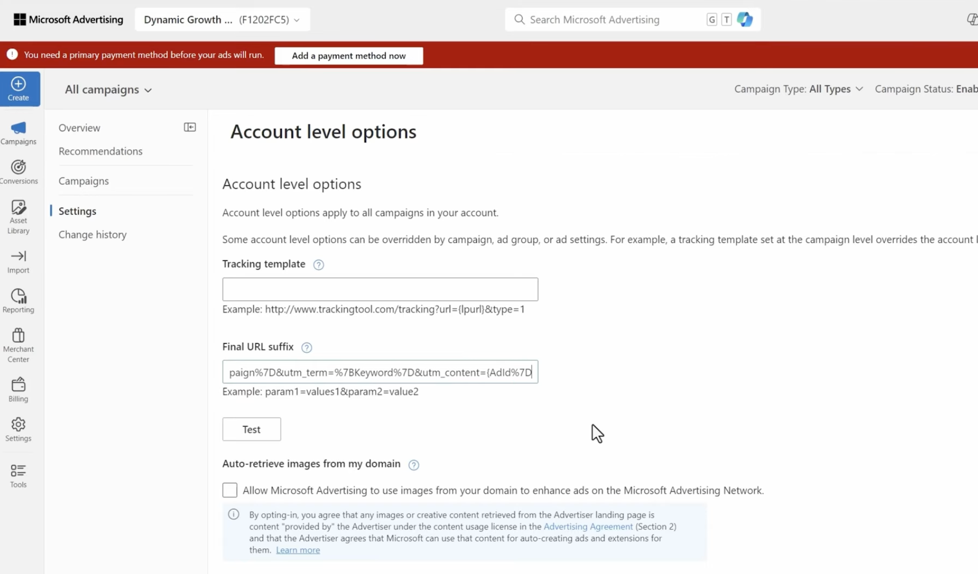Image resolution: width=978 pixels, height=574 pixels.
Task: Open the Billing icon
Action: [18, 390]
